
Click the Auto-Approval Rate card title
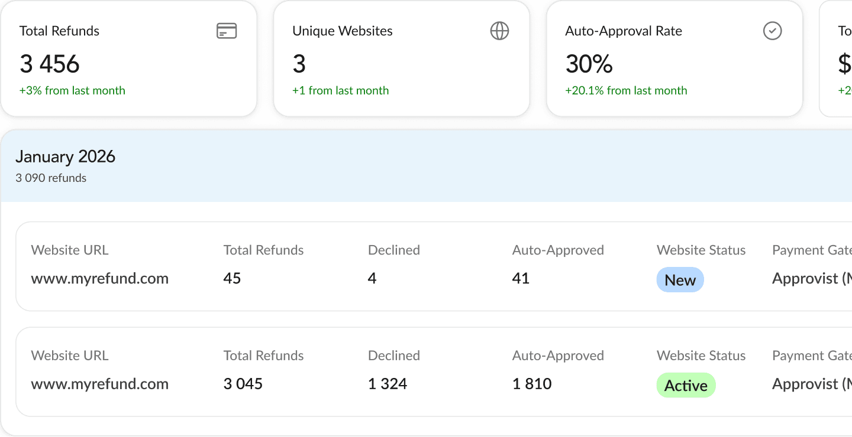click(624, 31)
